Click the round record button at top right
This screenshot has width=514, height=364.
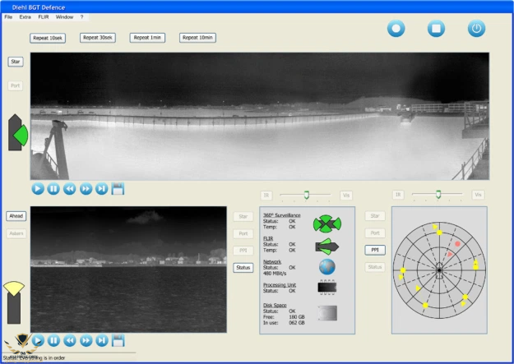(396, 29)
